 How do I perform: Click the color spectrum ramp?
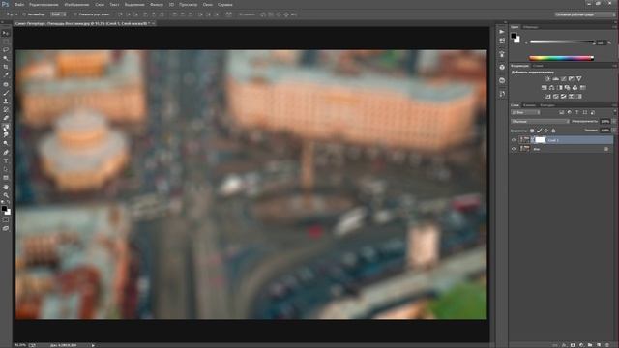pos(561,58)
